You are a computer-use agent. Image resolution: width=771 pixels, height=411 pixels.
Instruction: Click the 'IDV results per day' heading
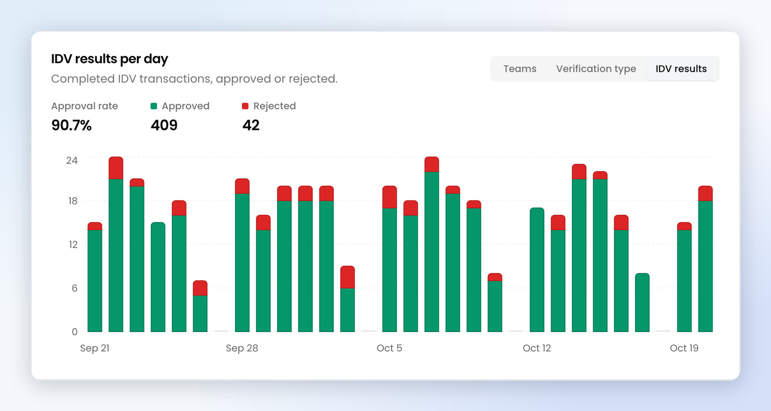coord(109,59)
